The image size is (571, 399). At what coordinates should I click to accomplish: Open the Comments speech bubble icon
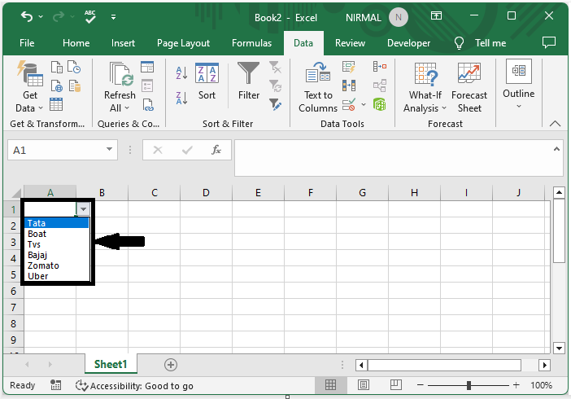tap(549, 42)
